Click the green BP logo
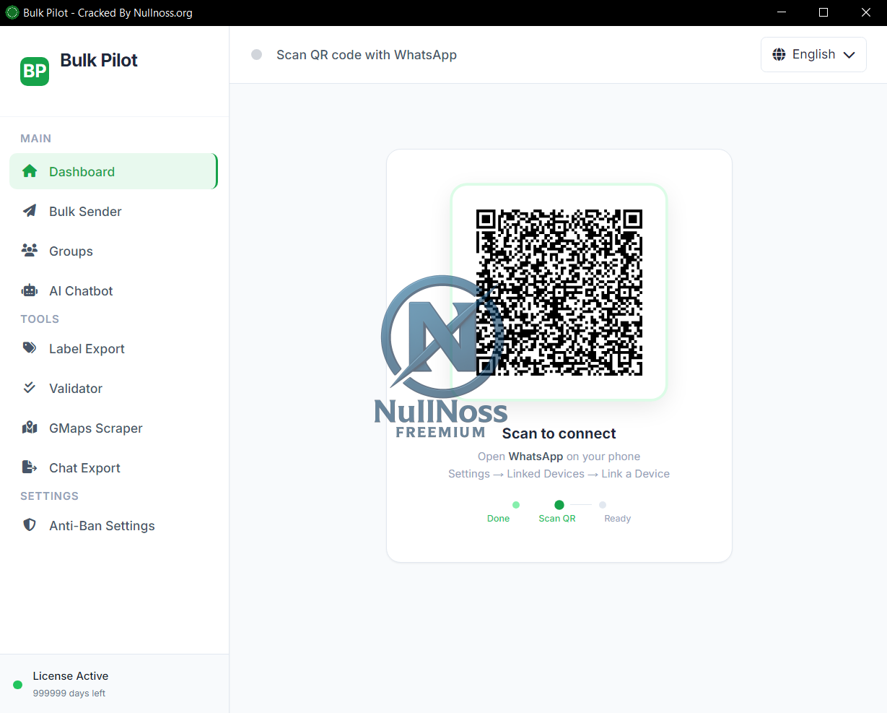 tap(35, 71)
